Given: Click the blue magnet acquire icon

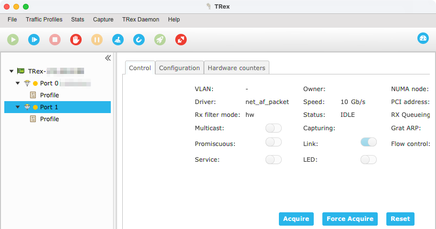Looking at the screenshot, I should click(x=139, y=40).
